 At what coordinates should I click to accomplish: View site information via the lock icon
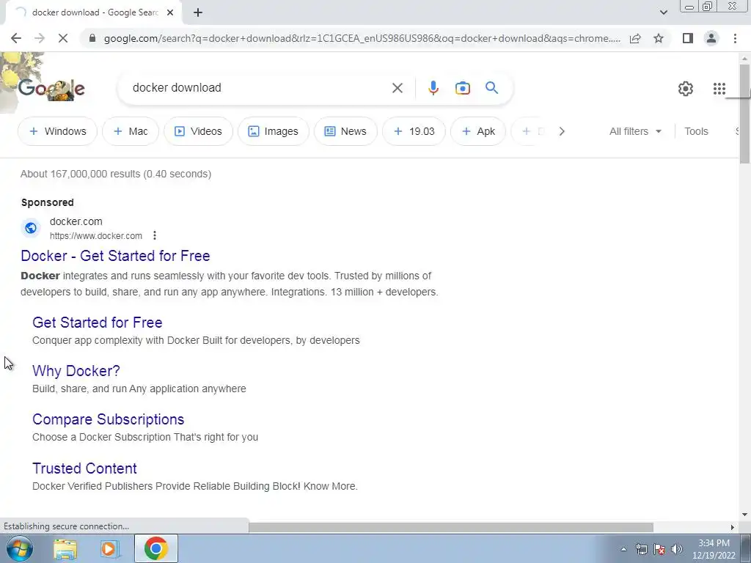click(x=92, y=38)
